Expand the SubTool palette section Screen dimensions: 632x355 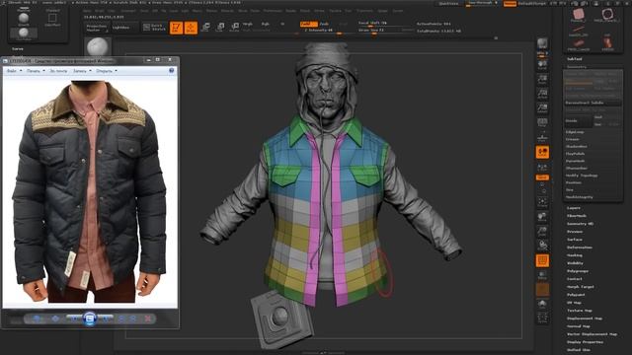tap(575, 59)
